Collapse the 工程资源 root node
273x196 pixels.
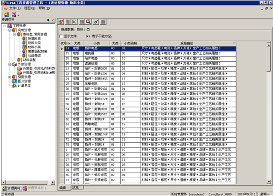click(4, 26)
